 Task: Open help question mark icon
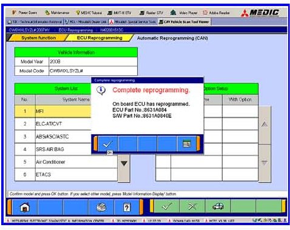coord(127,207)
